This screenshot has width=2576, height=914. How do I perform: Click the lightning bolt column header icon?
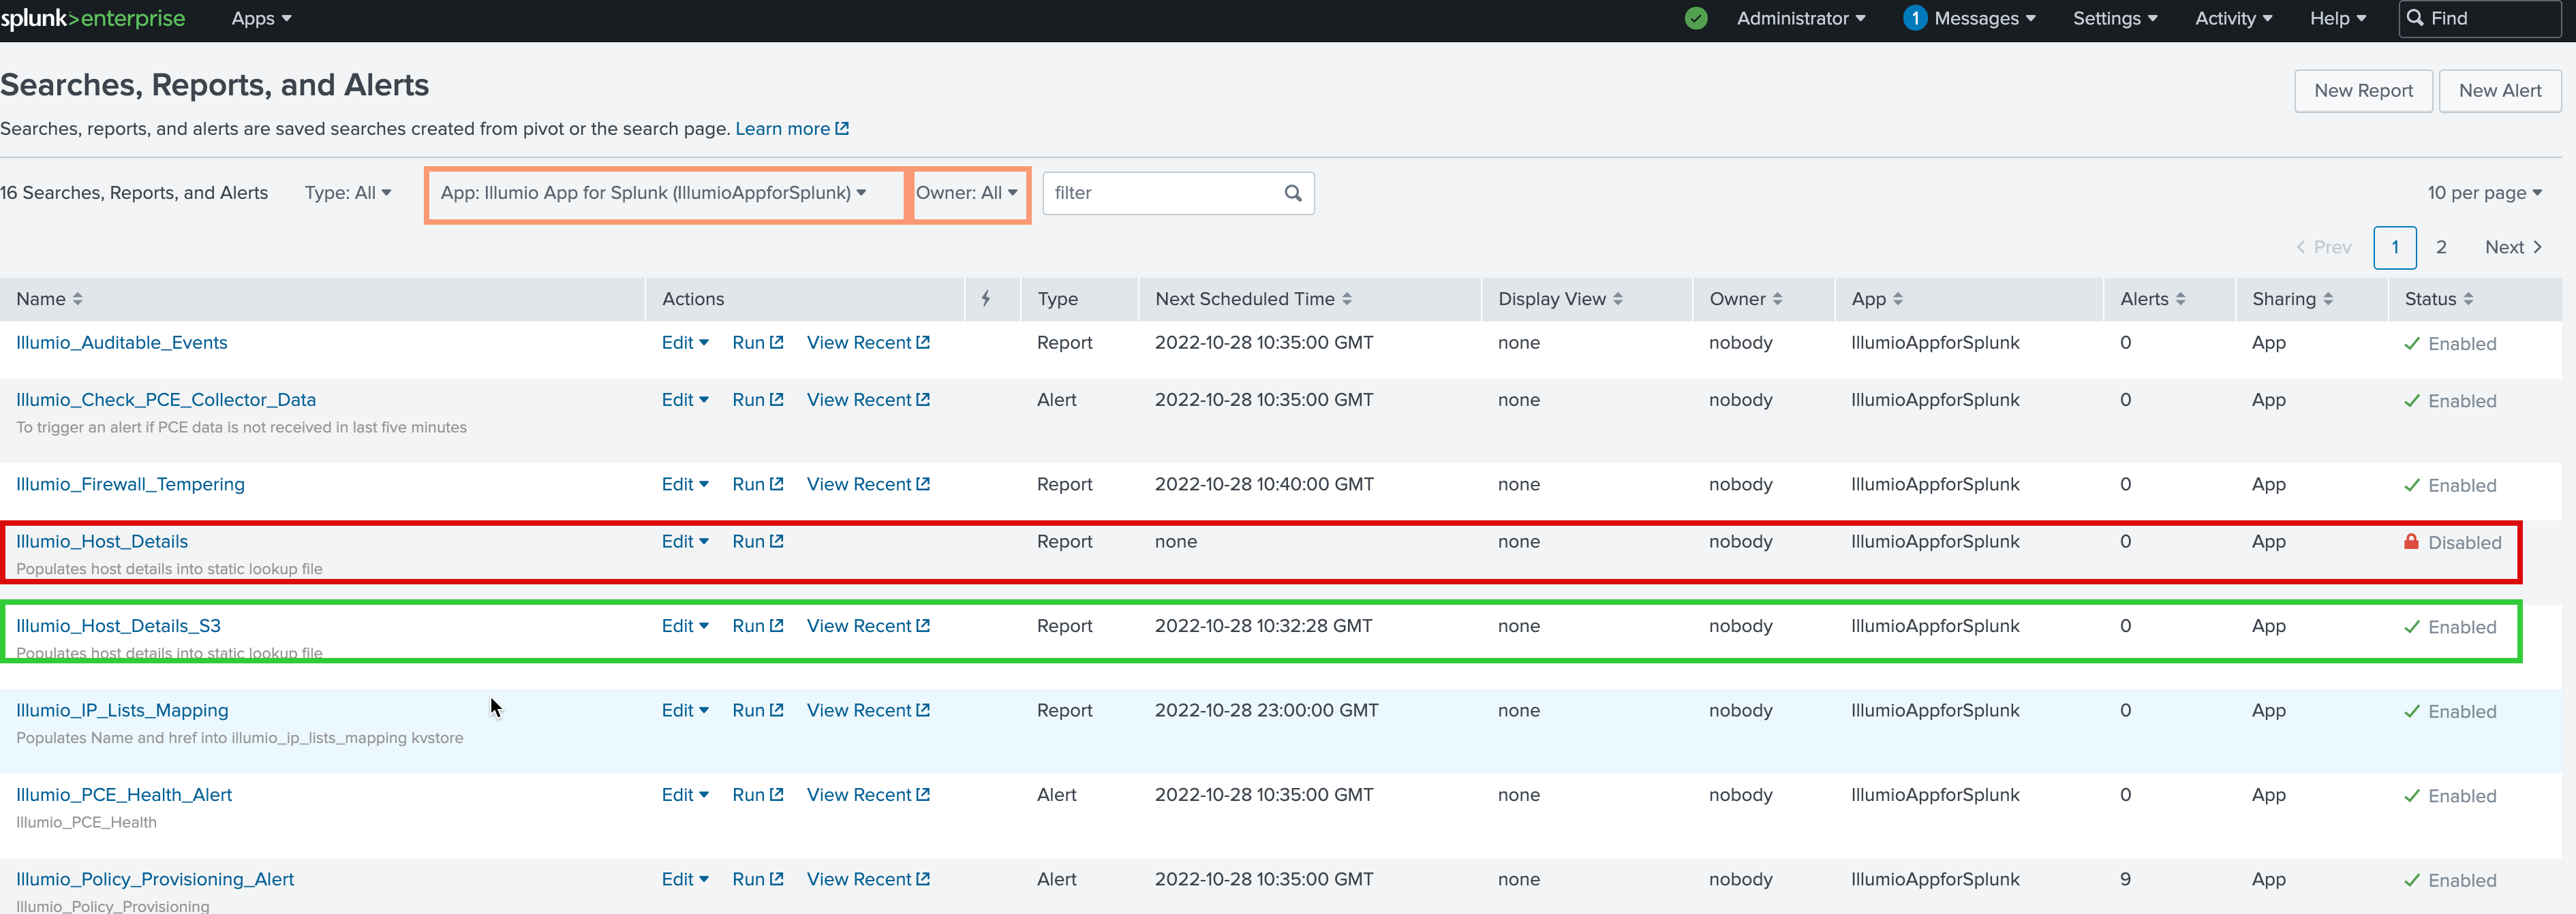click(986, 299)
